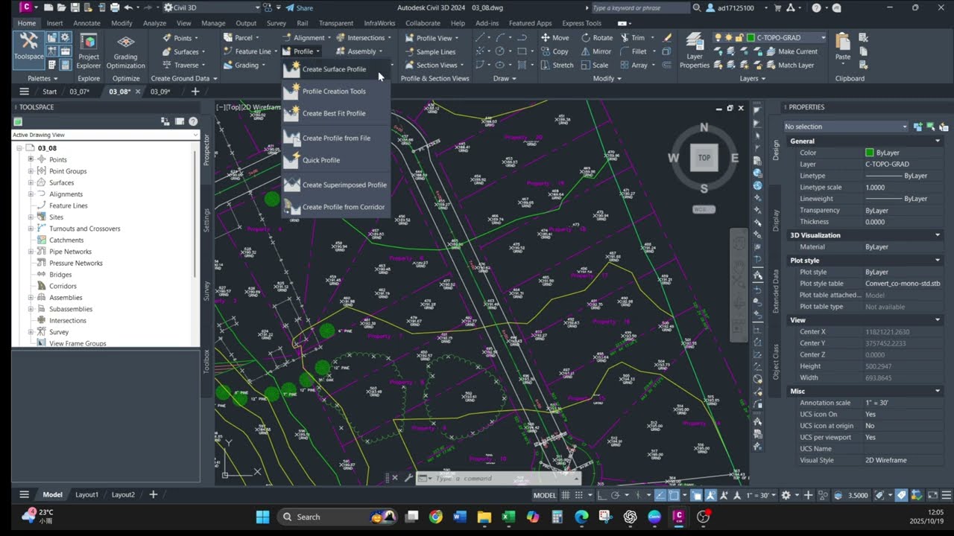Click the MODEL status bar button
The height and width of the screenshot is (536, 954).
[545, 495]
